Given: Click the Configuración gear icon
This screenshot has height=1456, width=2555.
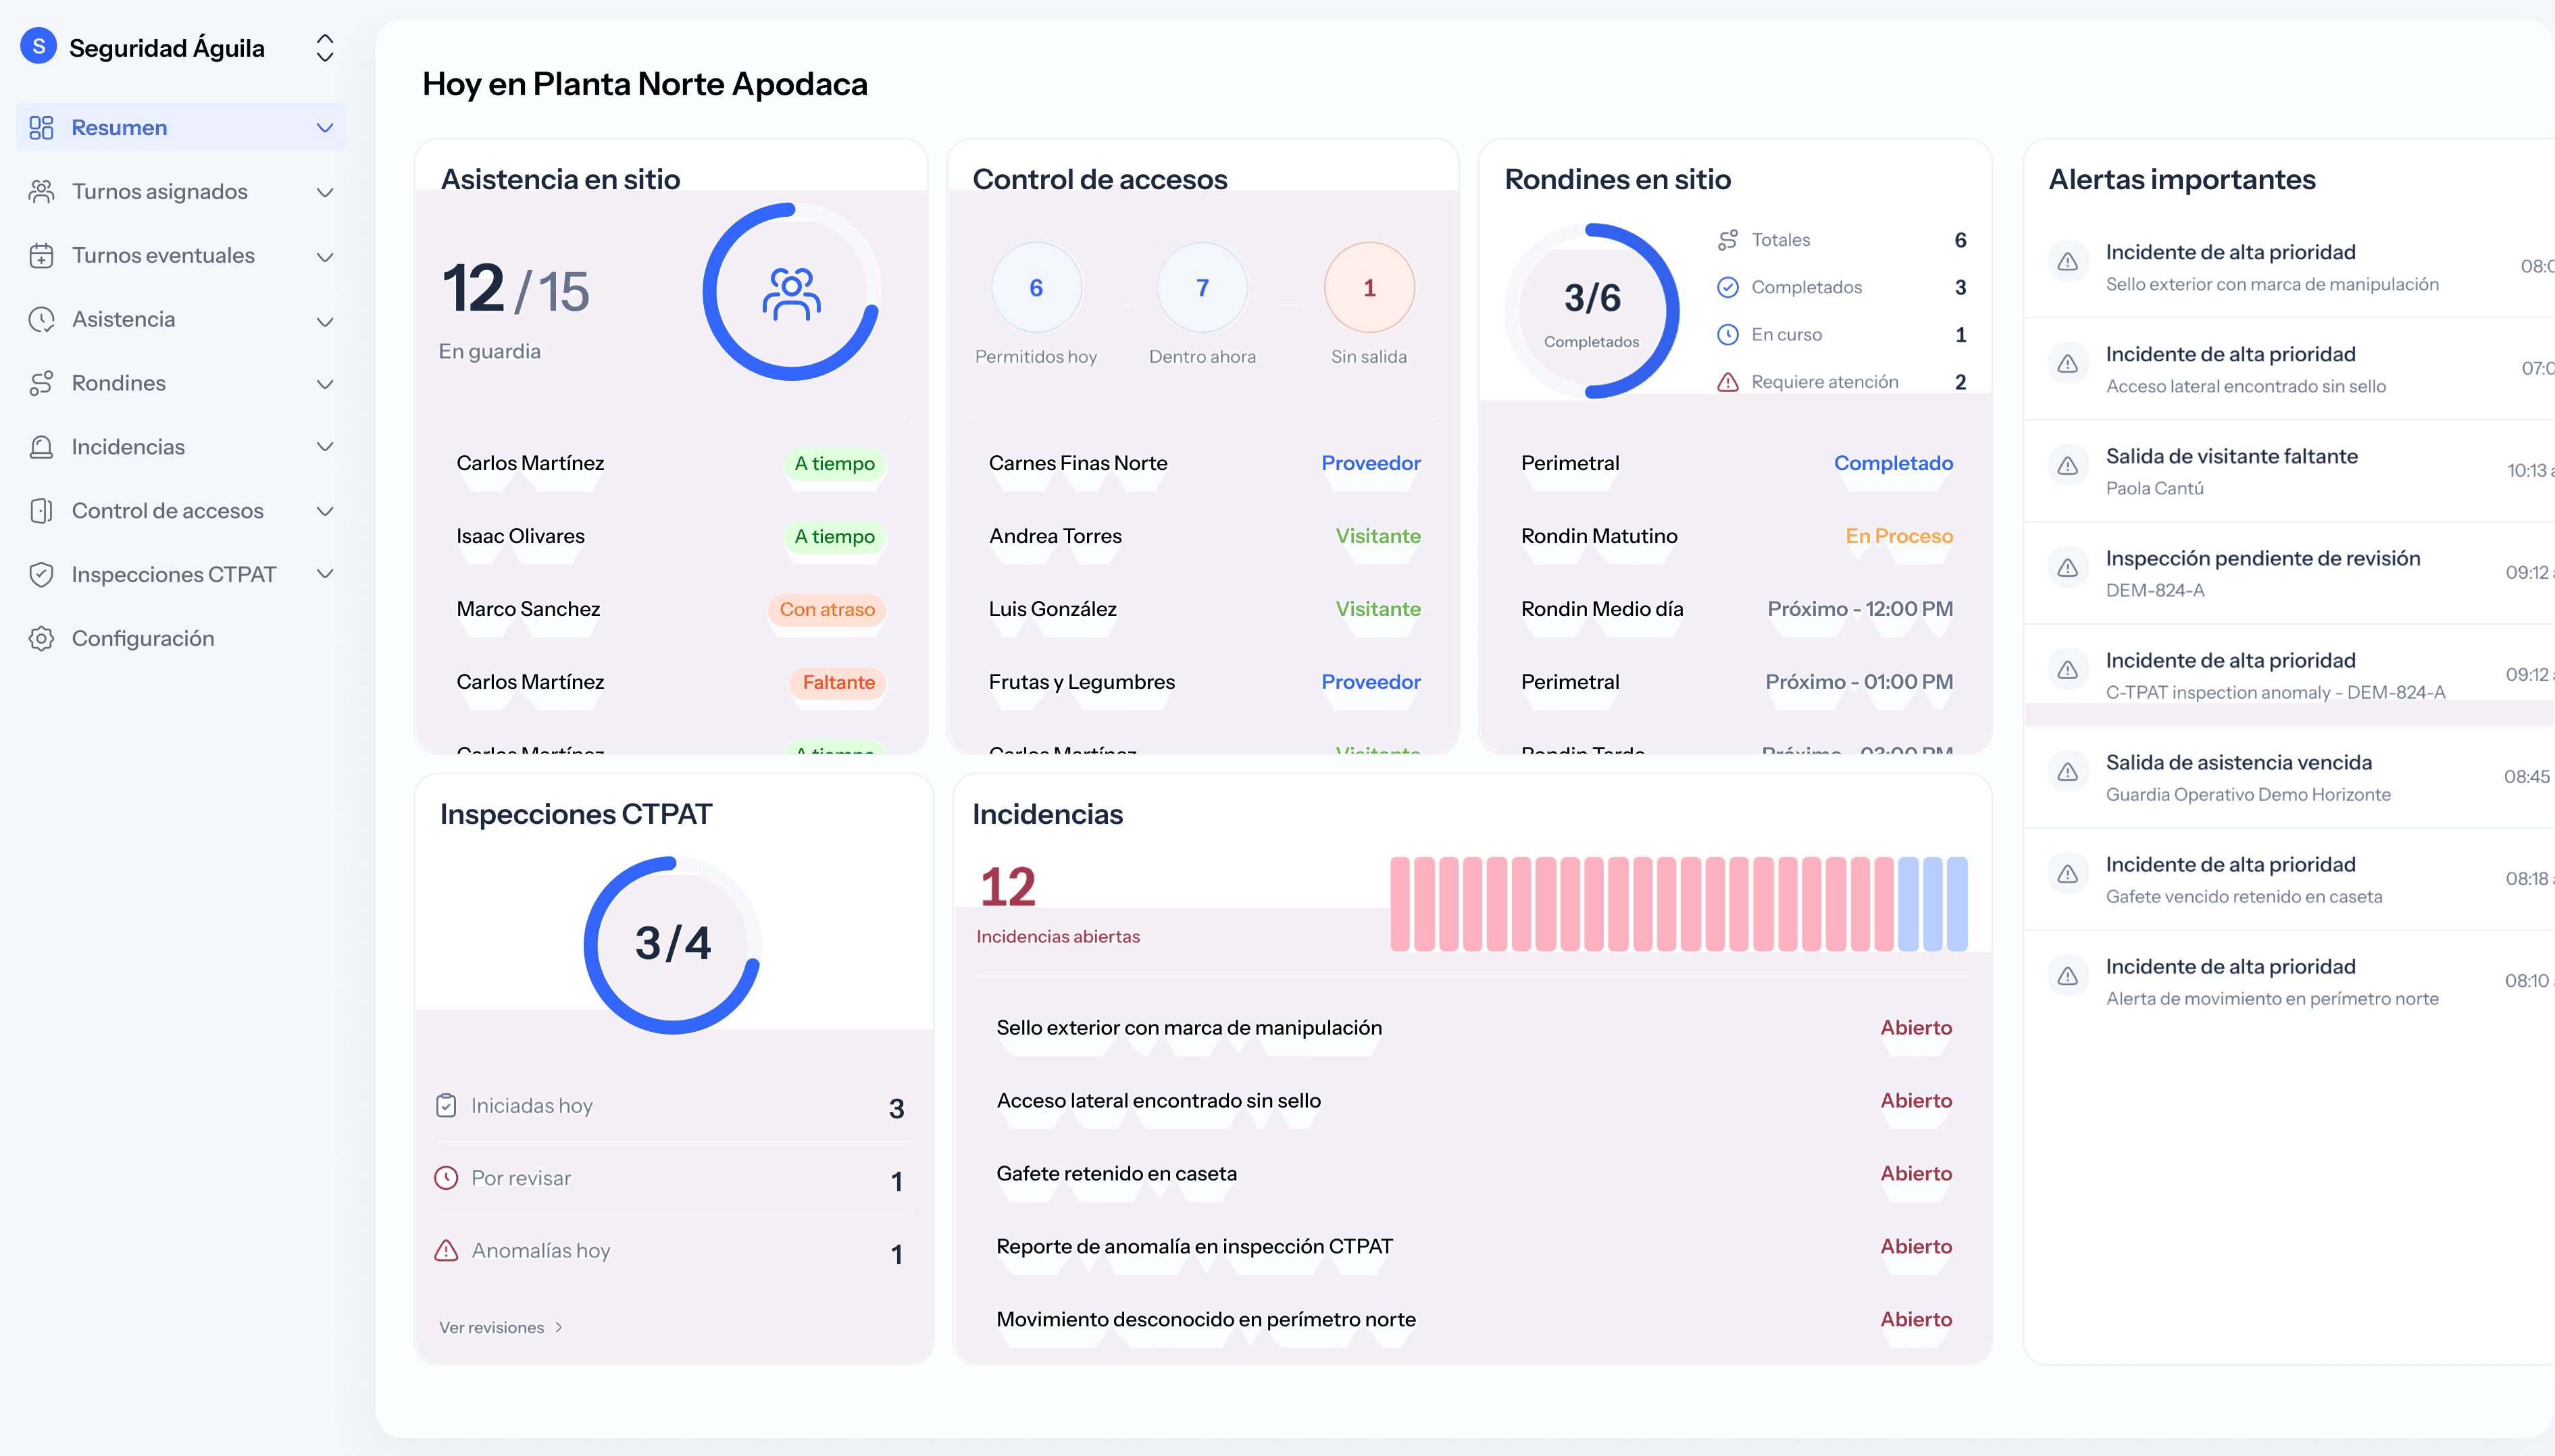Looking at the screenshot, I should [x=41, y=638].
